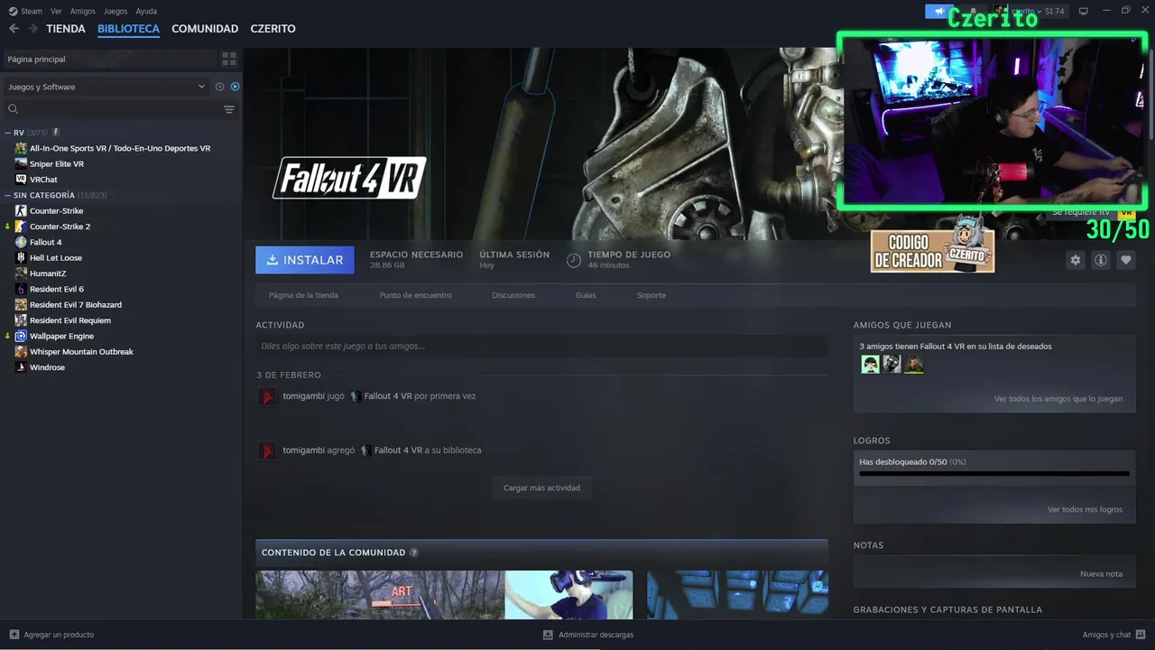Go forward with the right arrow
1155x650 pixels.
click(x=32, y=29)
